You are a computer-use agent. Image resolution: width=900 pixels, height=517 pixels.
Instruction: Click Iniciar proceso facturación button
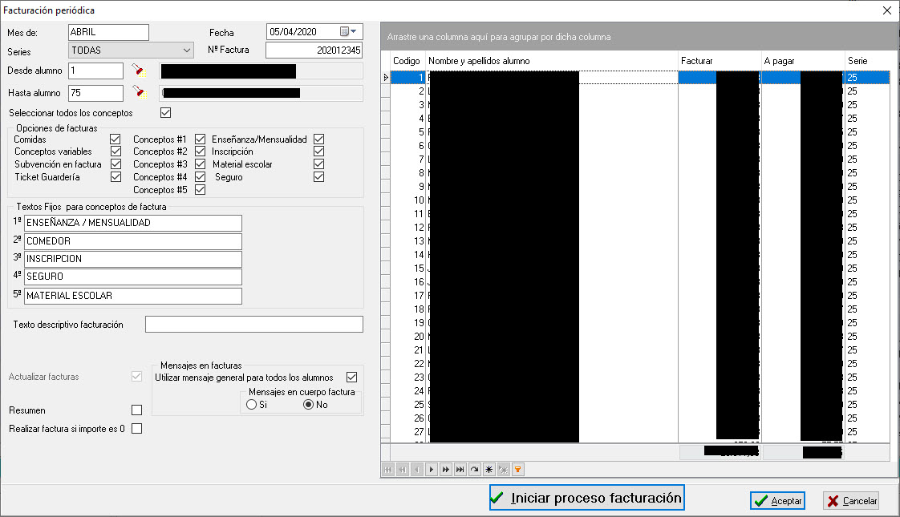[586, 498]
